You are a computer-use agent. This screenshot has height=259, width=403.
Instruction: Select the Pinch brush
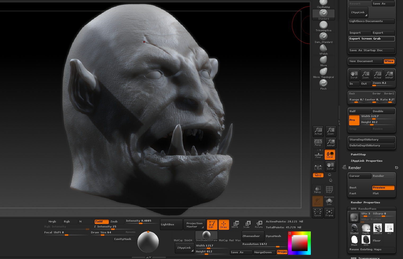[324, 85]
